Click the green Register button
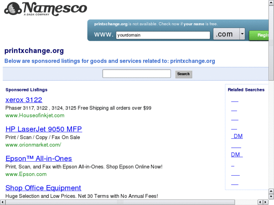The image size is (274, 205). 259,35
